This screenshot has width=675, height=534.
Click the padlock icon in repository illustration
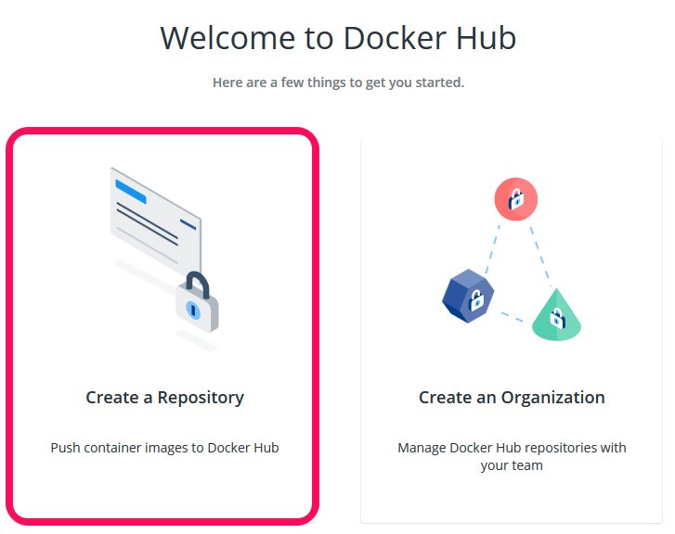pyautogui.click(x=197, y=303)
